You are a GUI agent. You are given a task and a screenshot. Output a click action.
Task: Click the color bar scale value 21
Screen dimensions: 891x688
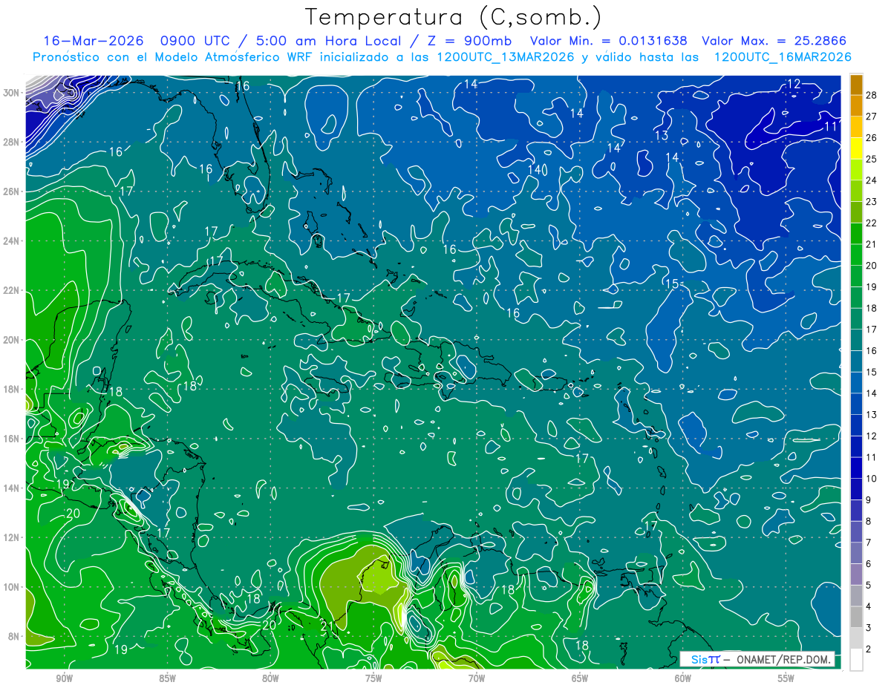tap(872, 244)
